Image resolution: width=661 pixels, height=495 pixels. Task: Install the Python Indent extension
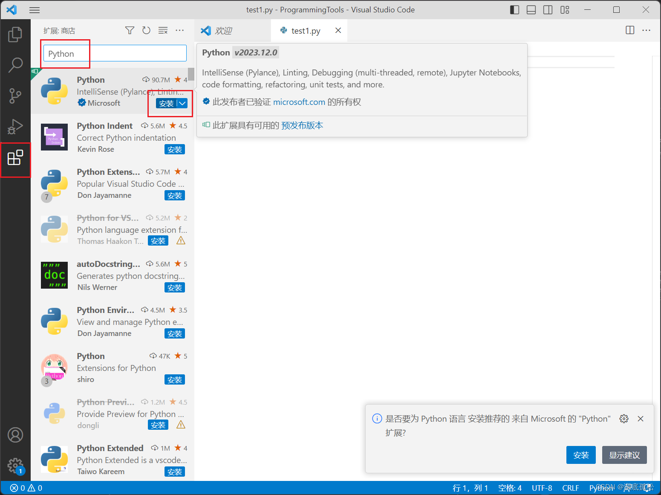coord(175,149)
